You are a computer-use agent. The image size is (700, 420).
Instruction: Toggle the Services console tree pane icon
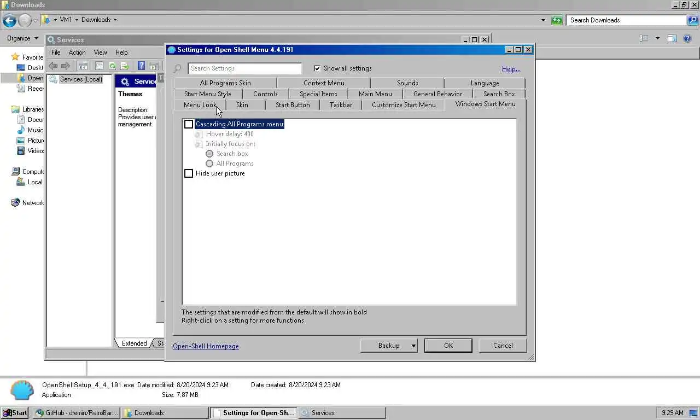pos(83,66)
